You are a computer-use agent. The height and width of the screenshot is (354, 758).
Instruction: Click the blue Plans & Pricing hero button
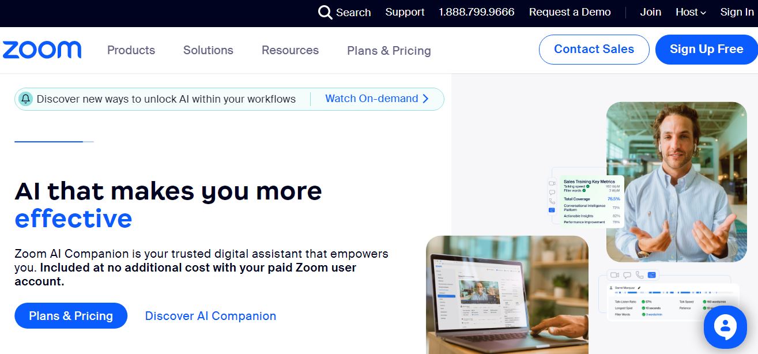(x=71, y=316)
